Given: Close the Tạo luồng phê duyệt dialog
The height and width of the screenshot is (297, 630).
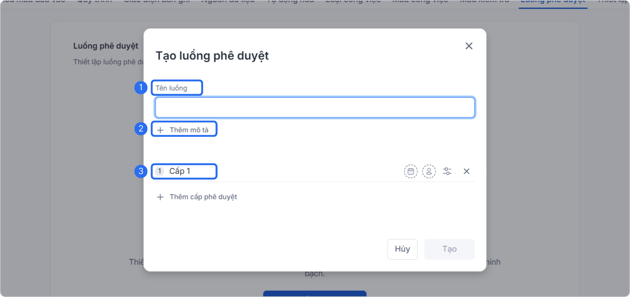Looking at the screenshot, I should 469,46.
